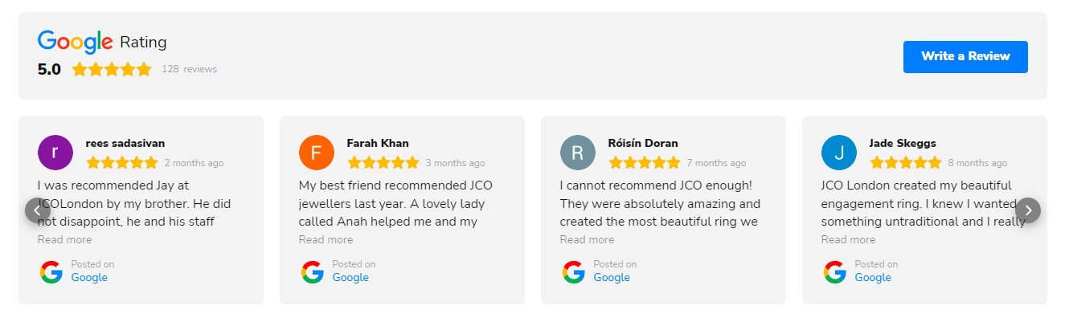Click the Write a Review button

(965, 56)
